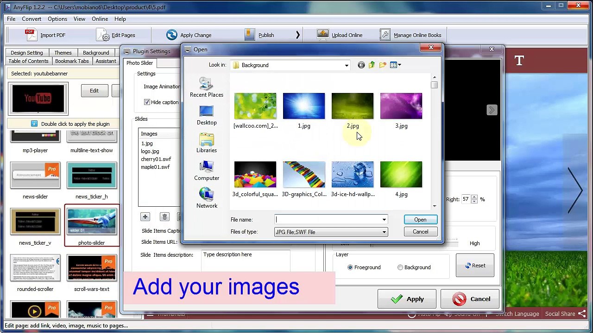Select logo.jpg in the Images list
Screen dimensions: 593x333
(150, 151)
